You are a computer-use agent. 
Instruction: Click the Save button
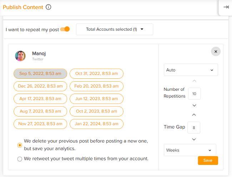(208, 161)
